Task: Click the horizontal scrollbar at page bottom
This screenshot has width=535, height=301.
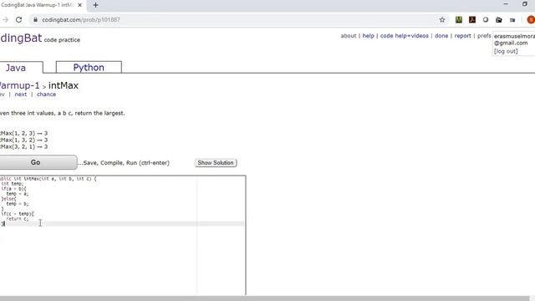Action: [264, 298]
